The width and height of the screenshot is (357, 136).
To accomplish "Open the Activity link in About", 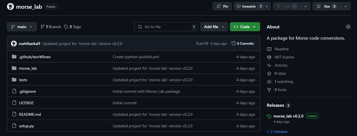I will tap(281, 65).
